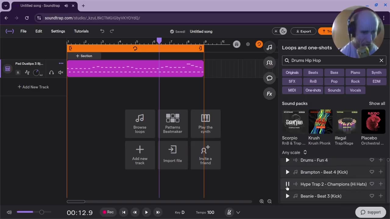Click the Untitled song title

pyautogui.click(x=201, y=31)
